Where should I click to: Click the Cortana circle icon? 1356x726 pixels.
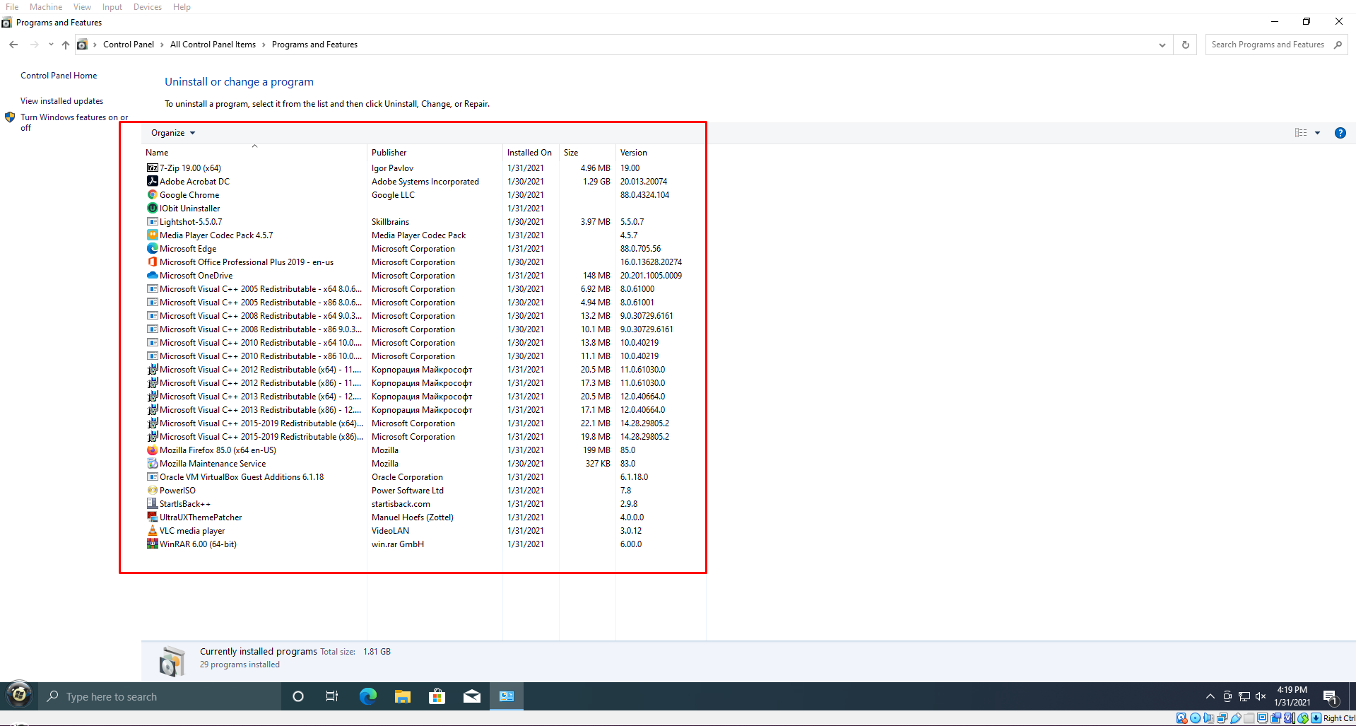(297, 696)
